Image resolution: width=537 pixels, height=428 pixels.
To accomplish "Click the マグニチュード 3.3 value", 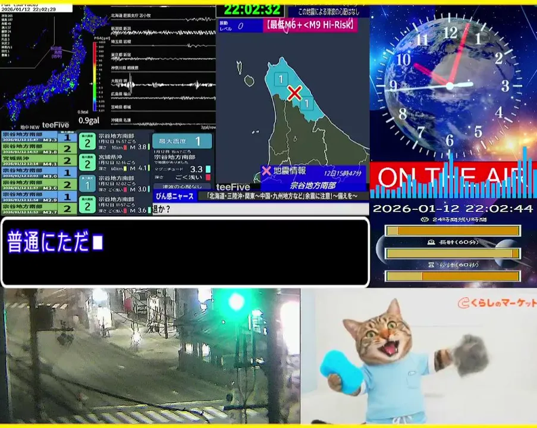I will coord(196,169).
